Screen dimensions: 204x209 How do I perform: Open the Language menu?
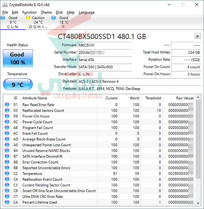point(87,13)
